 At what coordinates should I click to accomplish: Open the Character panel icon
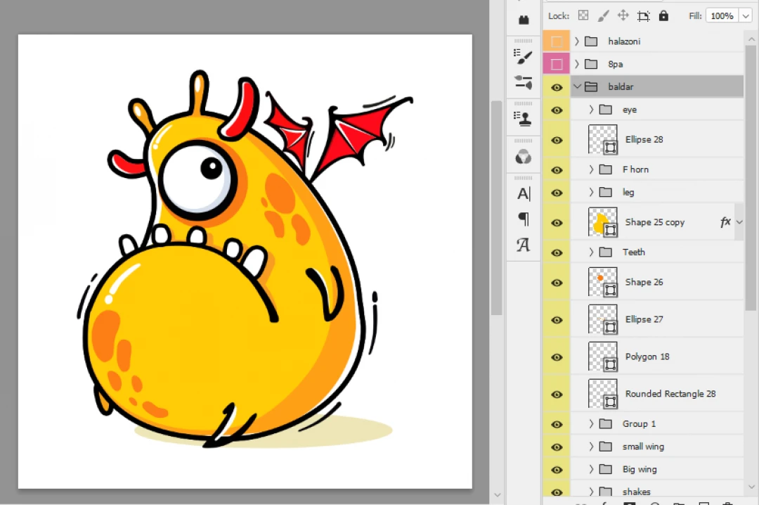click(524, 193)
